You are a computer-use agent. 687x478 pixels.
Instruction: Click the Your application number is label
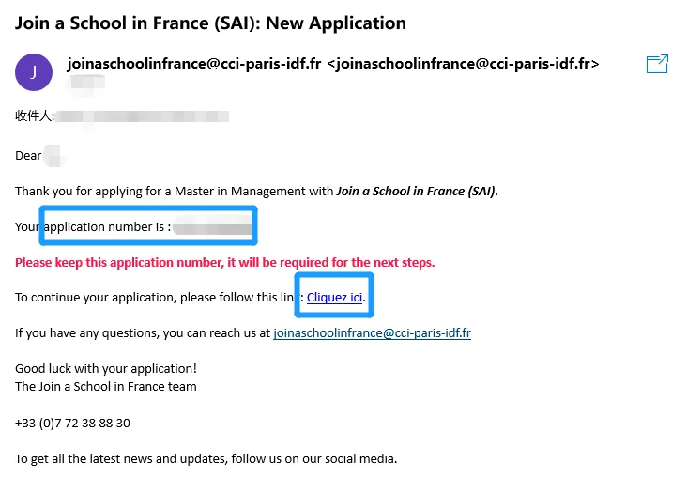coord(93,226)
